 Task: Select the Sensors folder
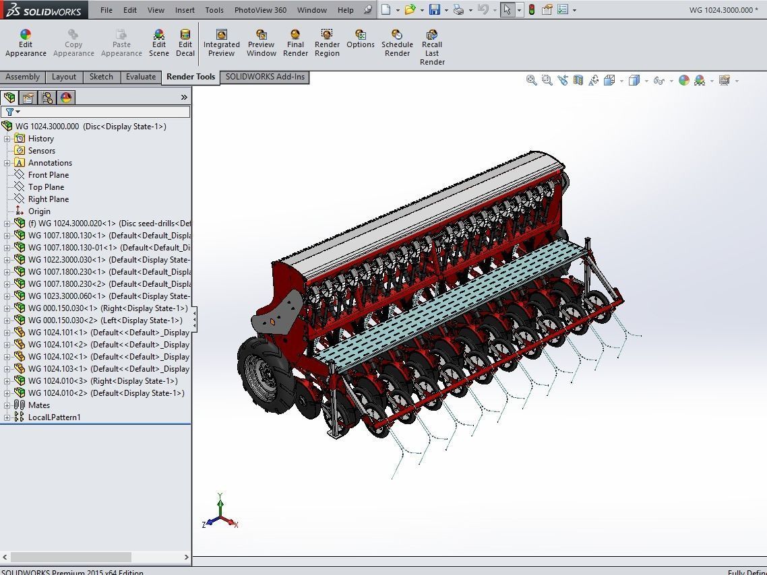click(42, 151)
